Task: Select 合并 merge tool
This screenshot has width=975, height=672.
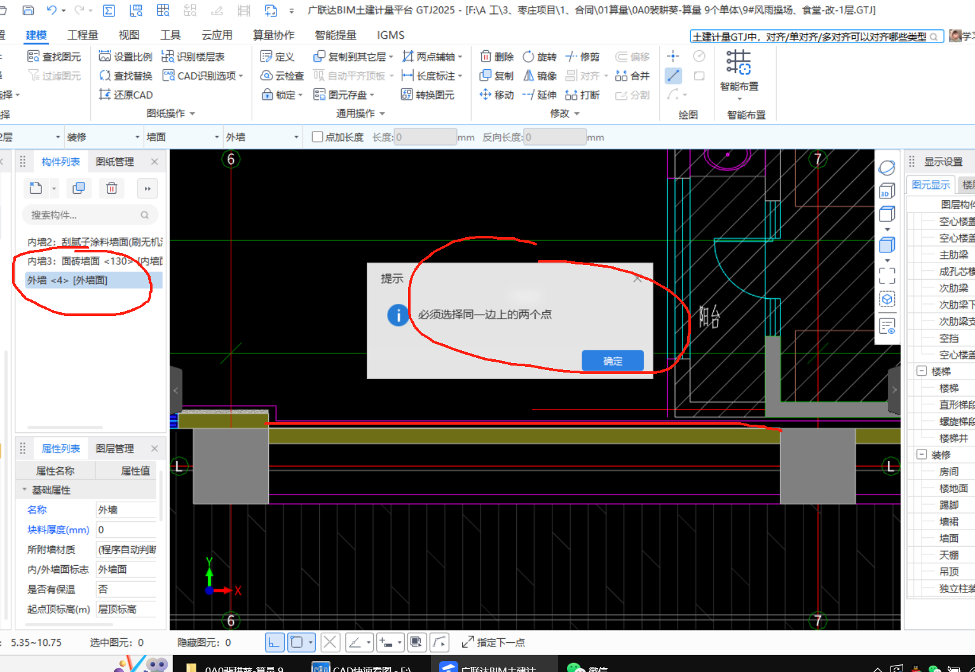Action: 632,76
